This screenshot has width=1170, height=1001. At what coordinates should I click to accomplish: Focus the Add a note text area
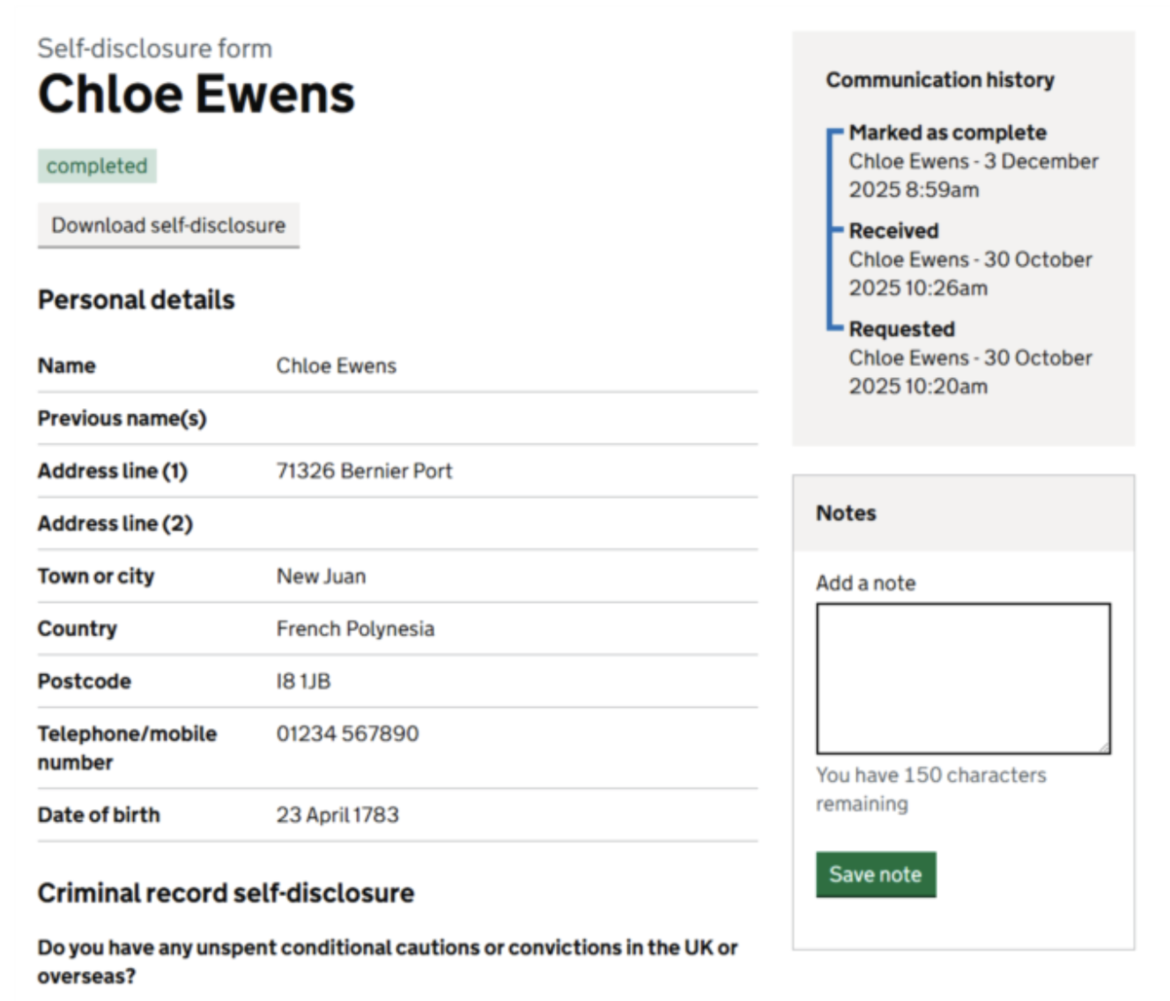pyautogui.click(x=962, y=678)
